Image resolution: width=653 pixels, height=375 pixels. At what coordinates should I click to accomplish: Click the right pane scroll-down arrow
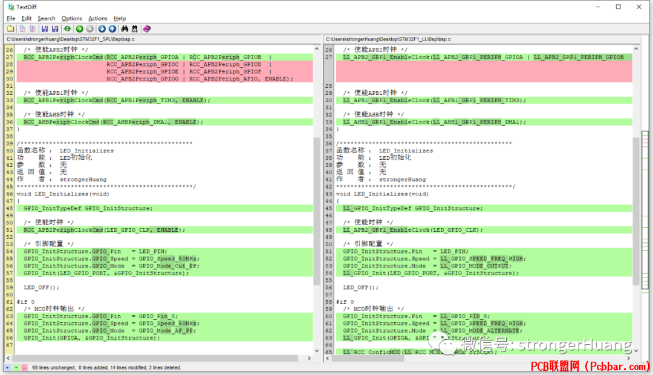pos(636,351)
